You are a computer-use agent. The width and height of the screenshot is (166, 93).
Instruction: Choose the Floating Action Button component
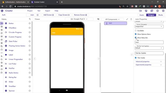pyautogui.click(x=17, y=46)
